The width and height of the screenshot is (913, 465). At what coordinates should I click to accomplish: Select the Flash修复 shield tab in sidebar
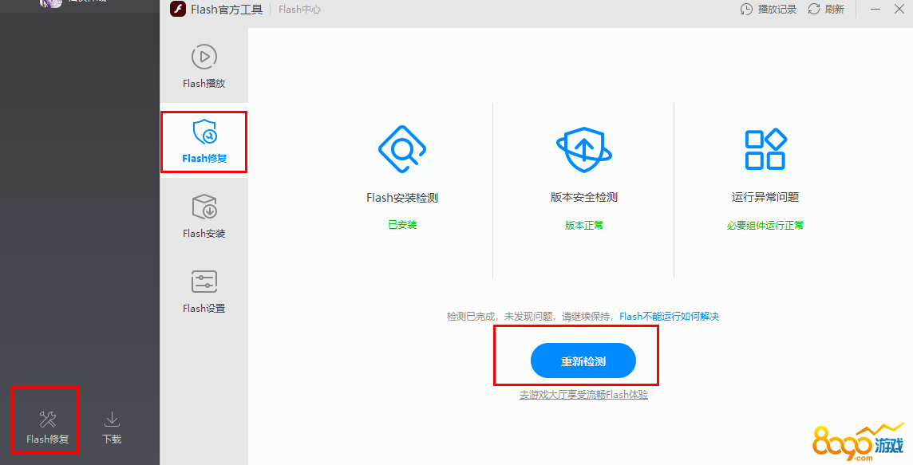[204, 142]
